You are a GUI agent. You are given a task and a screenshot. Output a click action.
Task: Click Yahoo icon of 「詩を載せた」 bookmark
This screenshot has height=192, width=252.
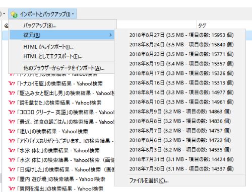pos(12,103)
